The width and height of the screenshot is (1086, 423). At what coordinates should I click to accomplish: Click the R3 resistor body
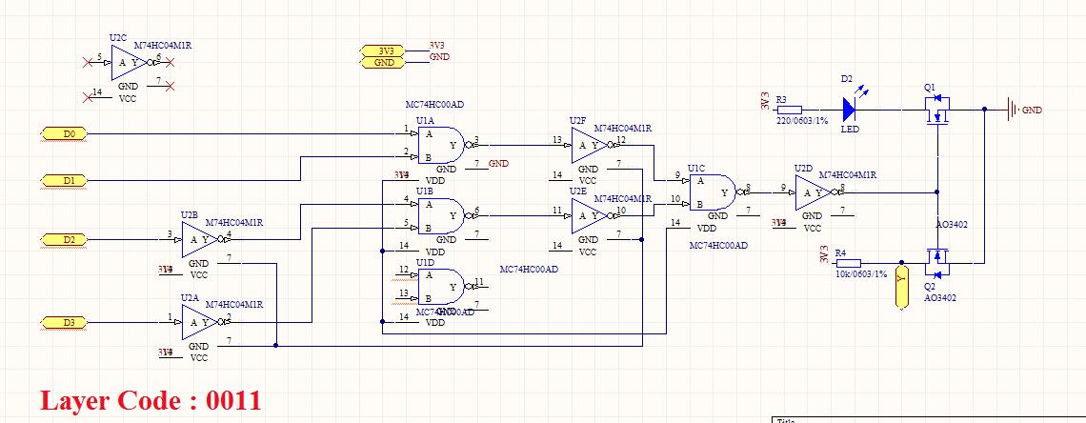click(x=790, y=110)
